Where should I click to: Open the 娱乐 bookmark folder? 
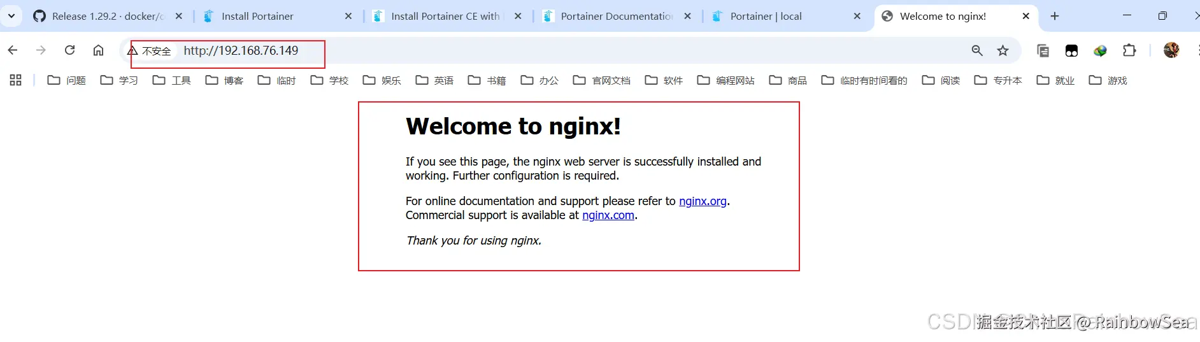[x=382, y=80]
